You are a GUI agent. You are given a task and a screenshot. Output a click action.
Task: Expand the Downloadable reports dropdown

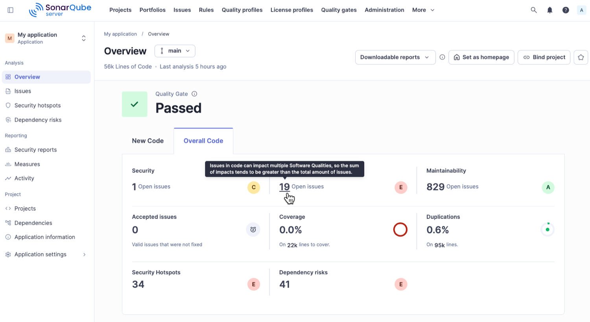[x=395, y=57]
